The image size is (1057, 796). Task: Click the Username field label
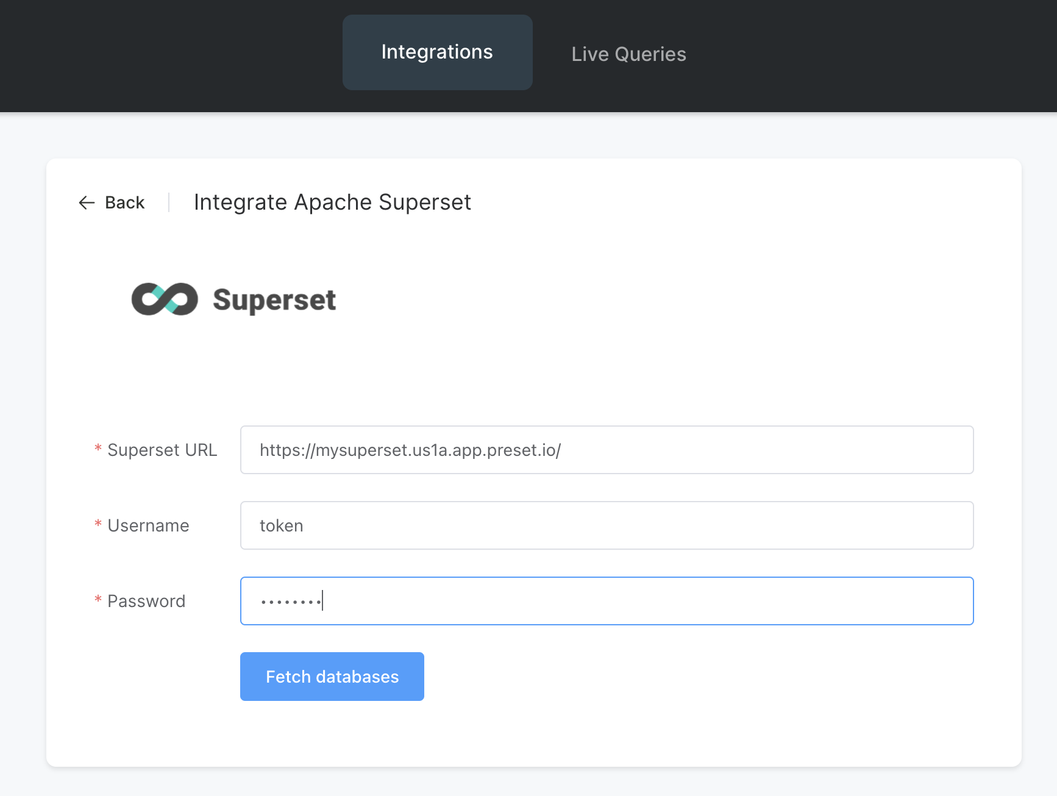(148, 525)
